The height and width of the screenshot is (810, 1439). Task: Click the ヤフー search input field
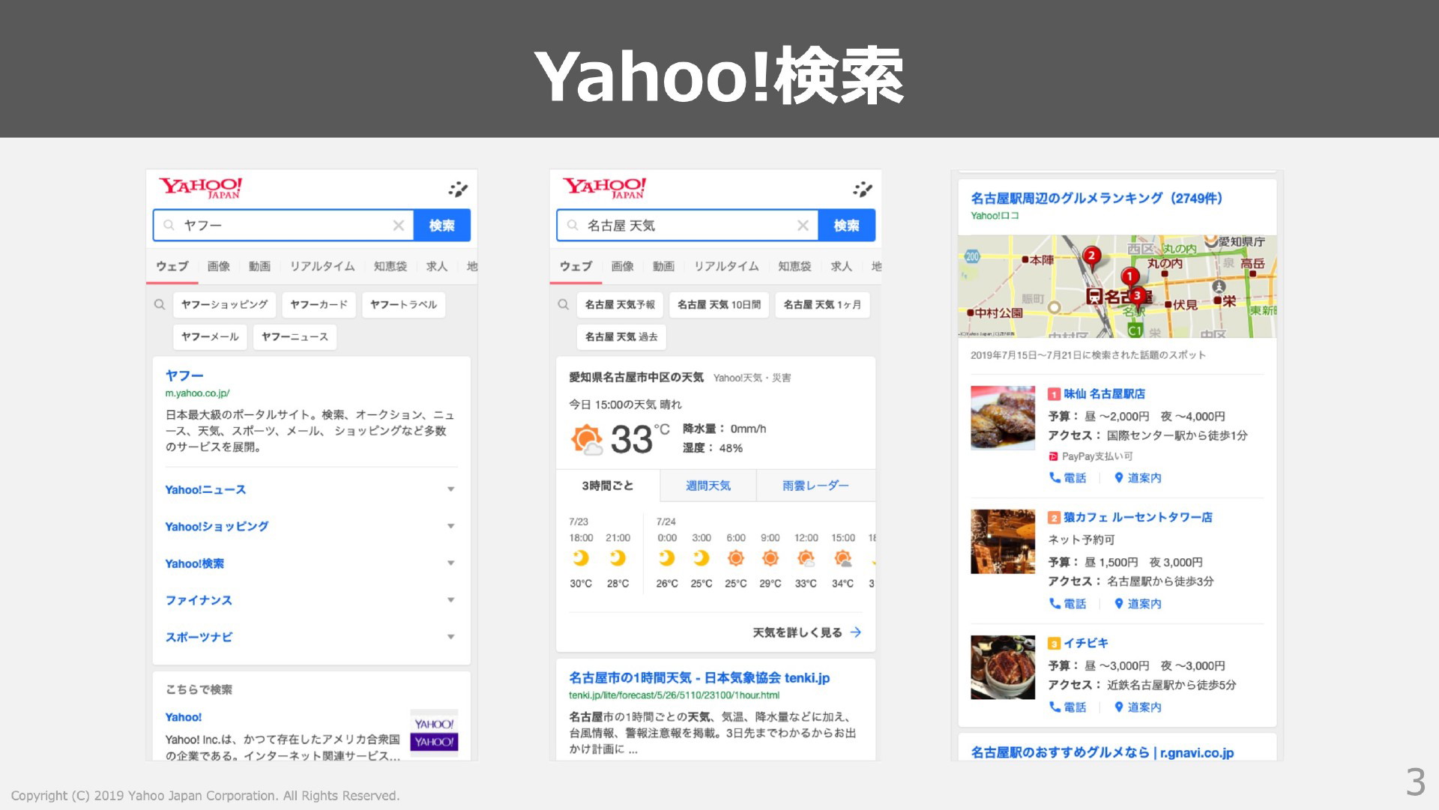pyautogui.click(x=283, y=226)
